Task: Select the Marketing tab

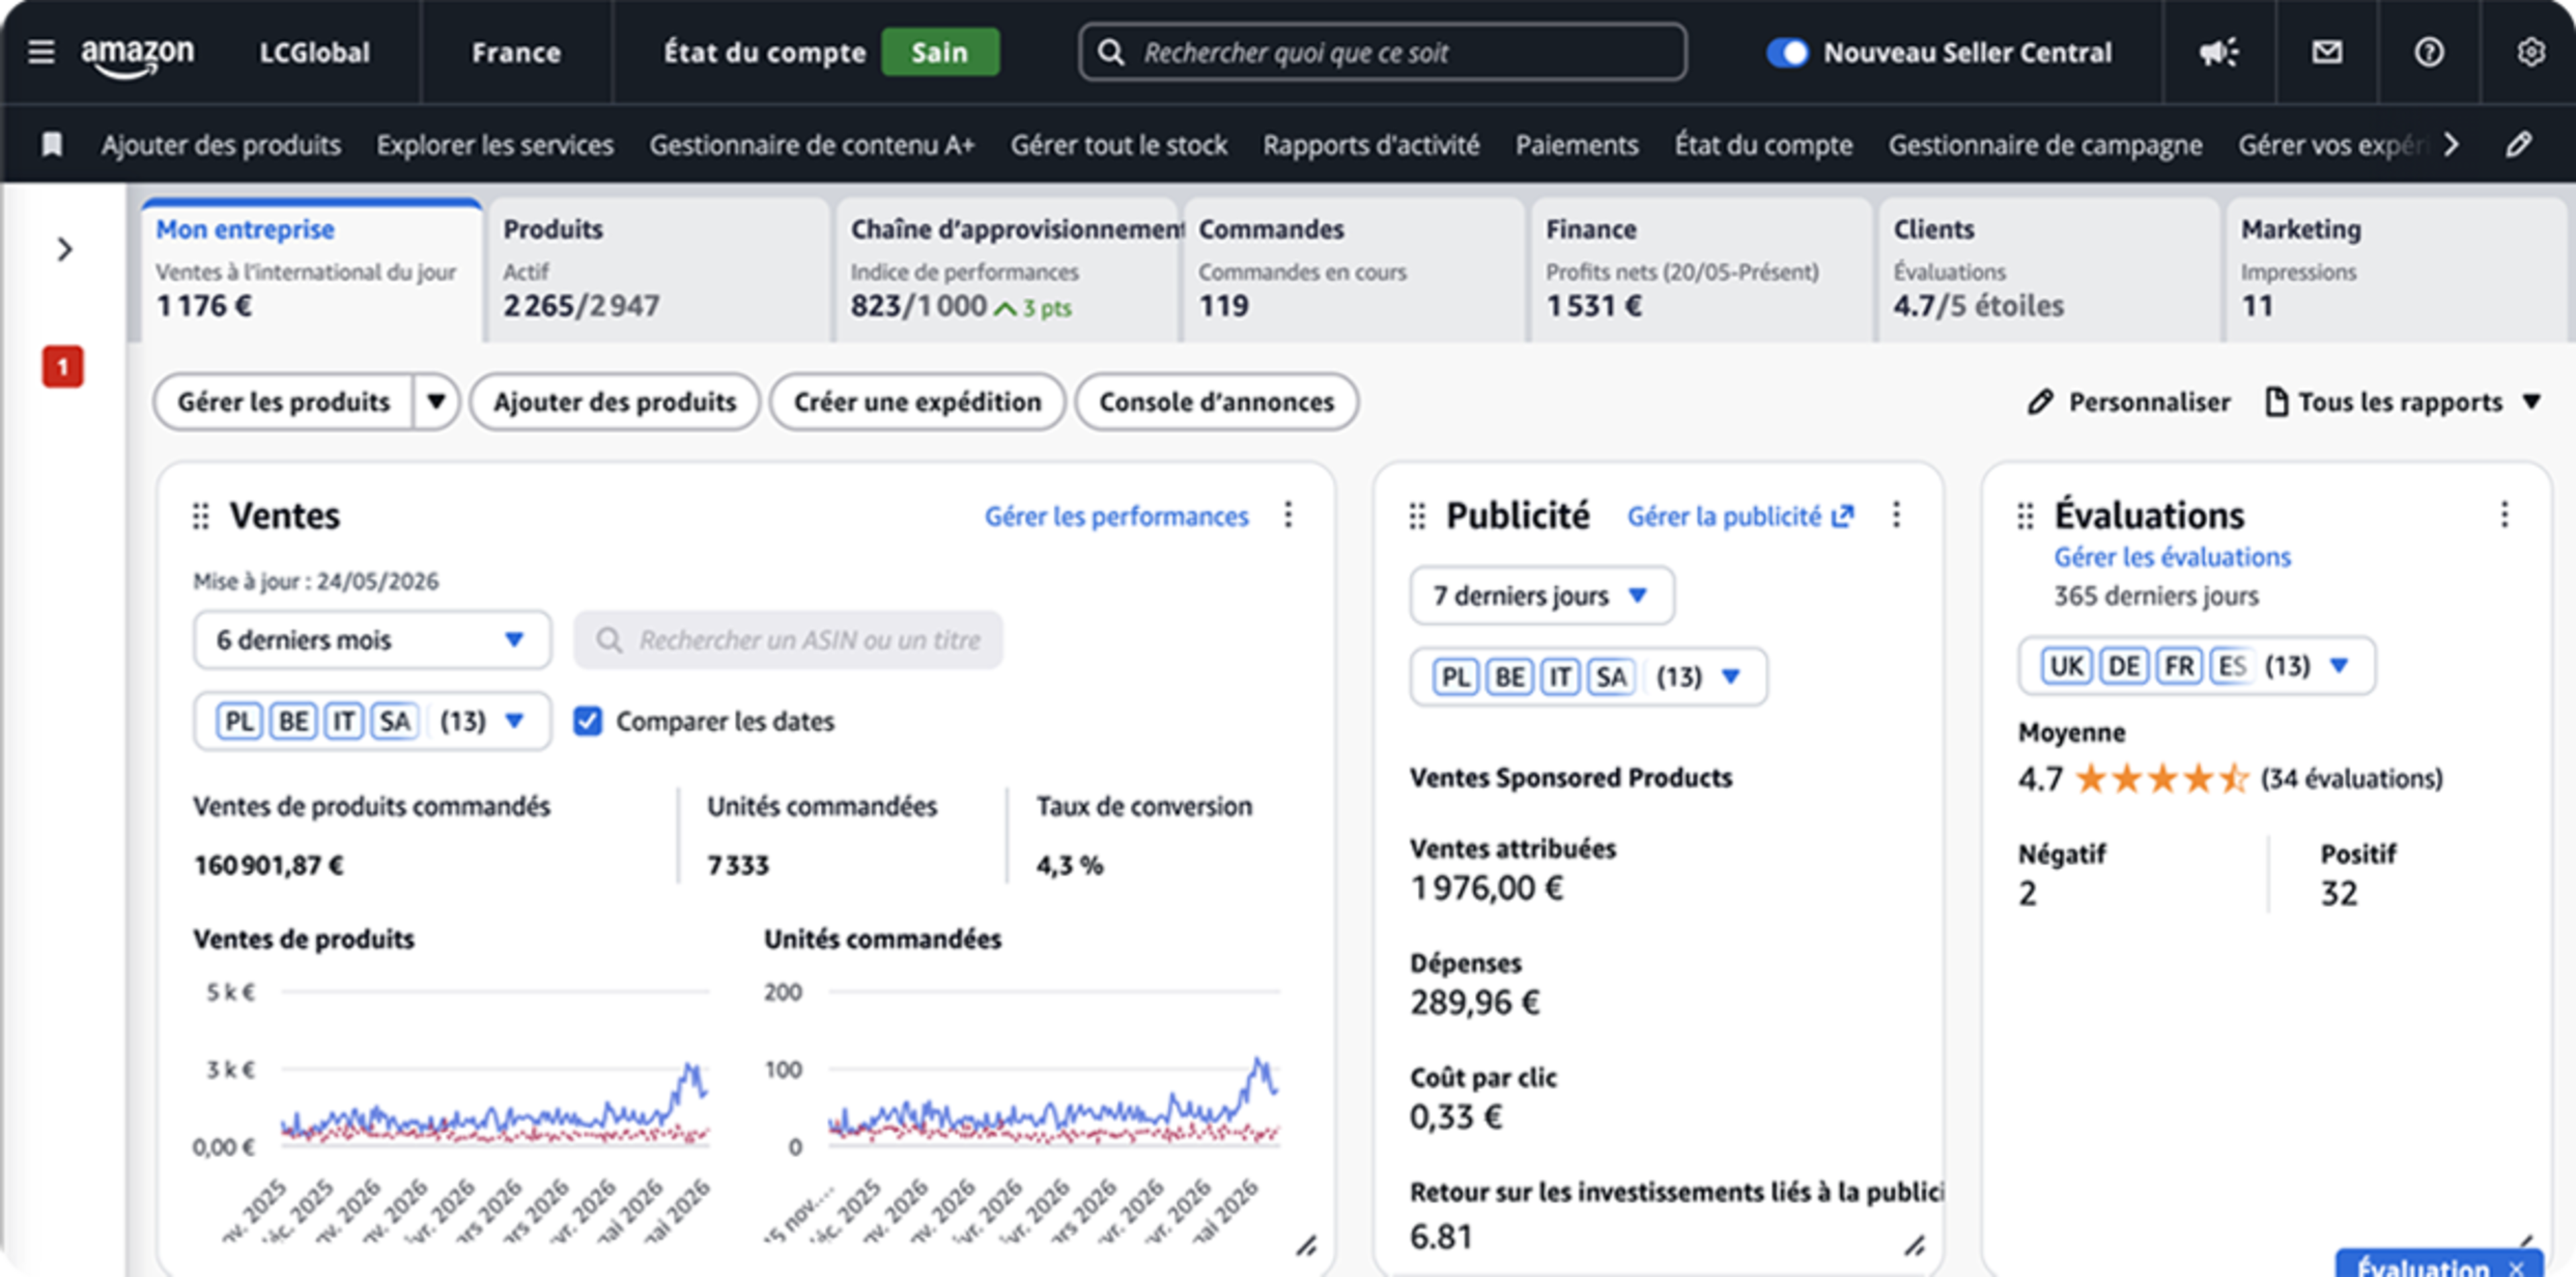Action: click(x=2397, y=269)
